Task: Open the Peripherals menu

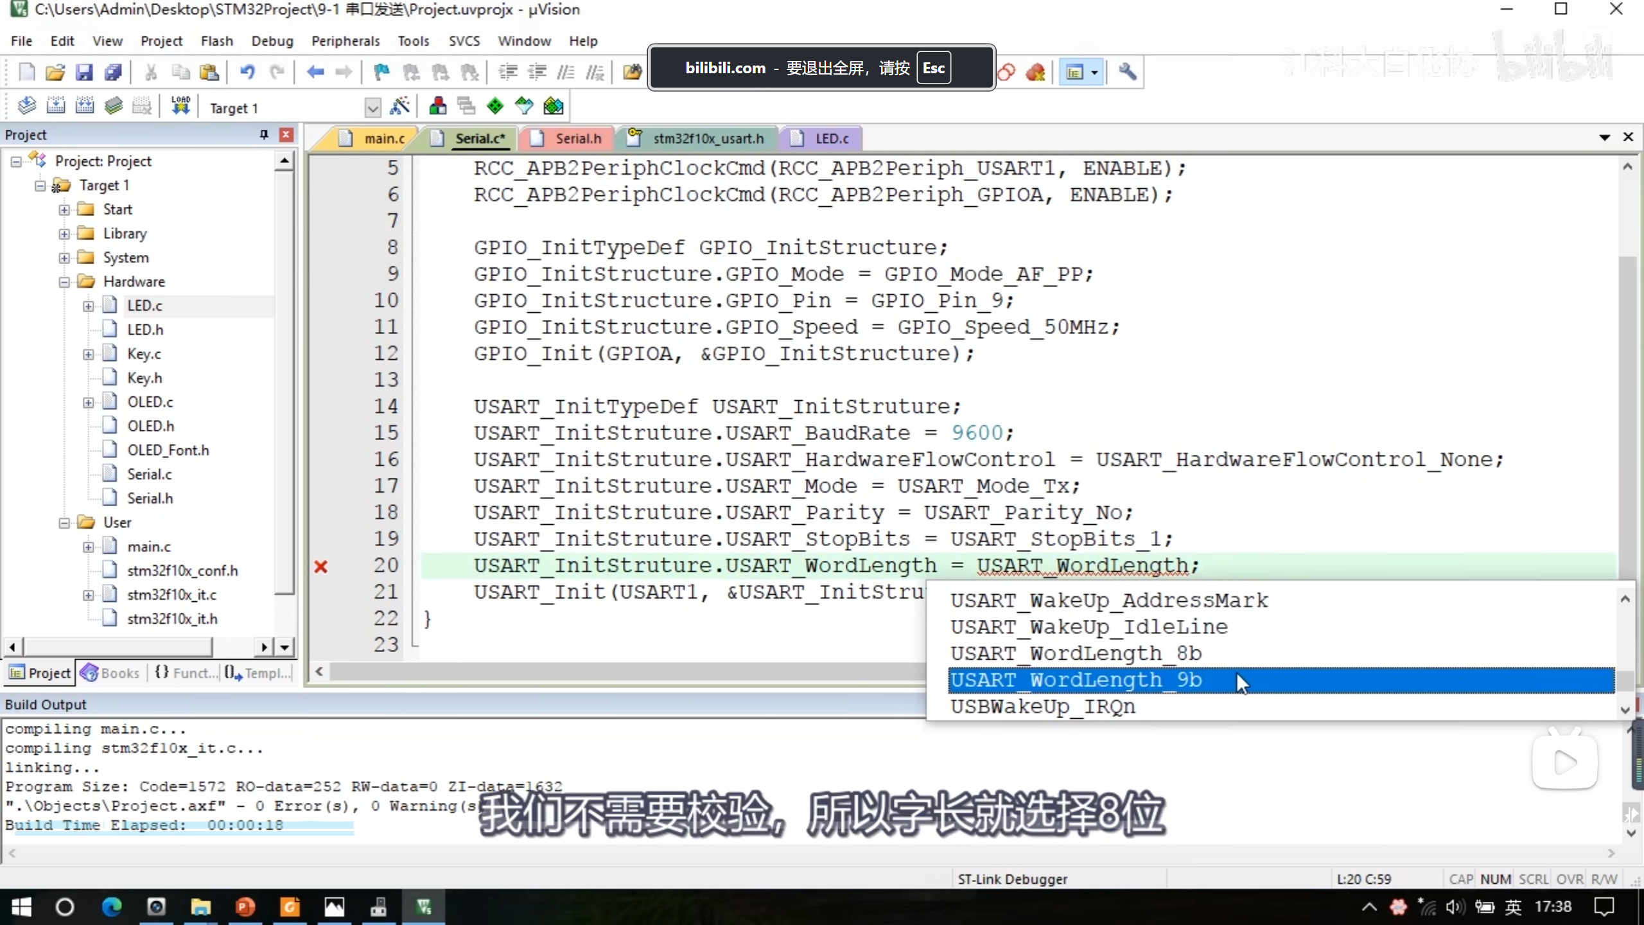Action: [345, 41]
